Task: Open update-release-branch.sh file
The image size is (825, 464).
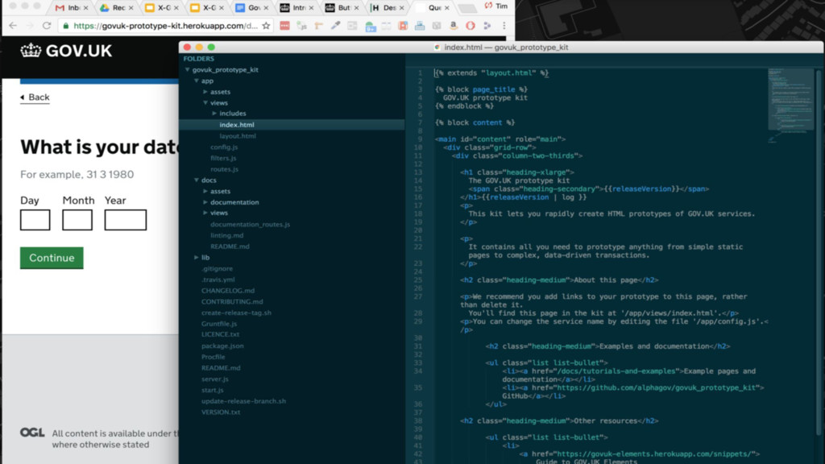Action: 243,401
